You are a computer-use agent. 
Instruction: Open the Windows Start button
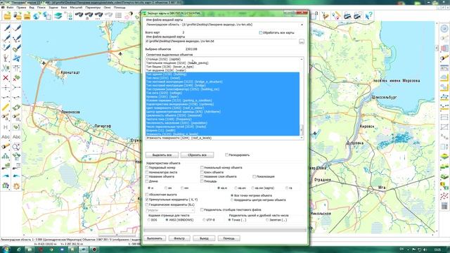(6, 249)
